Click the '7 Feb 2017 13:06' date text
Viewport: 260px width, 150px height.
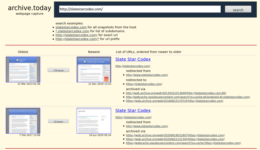coord(30,135)
